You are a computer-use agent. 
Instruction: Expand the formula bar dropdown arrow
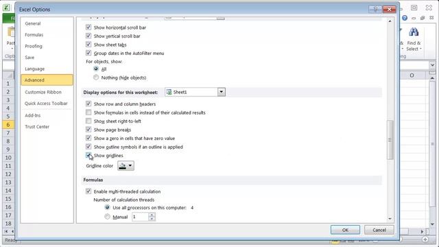click(x=432, y=65)
